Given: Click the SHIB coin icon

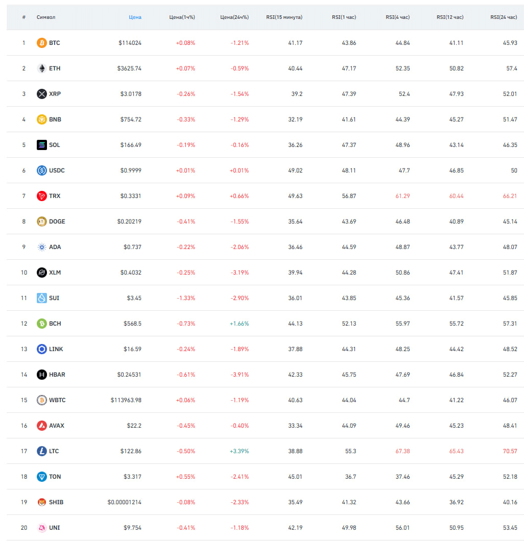Looking at the screenshot, I should click(41, 502).
